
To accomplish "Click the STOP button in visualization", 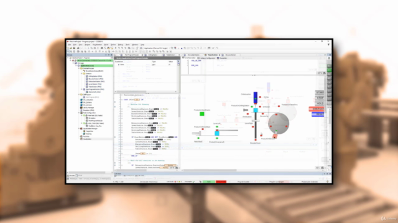I will coord(320,98).
